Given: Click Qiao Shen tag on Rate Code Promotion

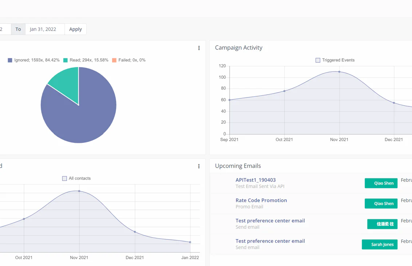Looking at the screenshot, I should point(381,203).
